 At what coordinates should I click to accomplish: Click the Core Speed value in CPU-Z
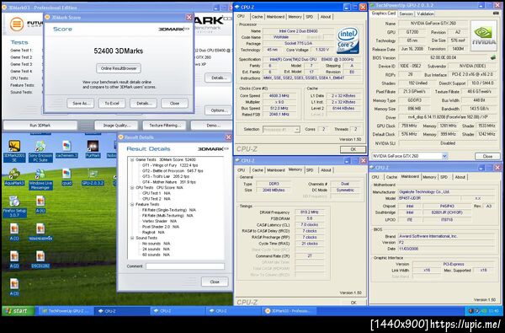click(x=279, y=96)
